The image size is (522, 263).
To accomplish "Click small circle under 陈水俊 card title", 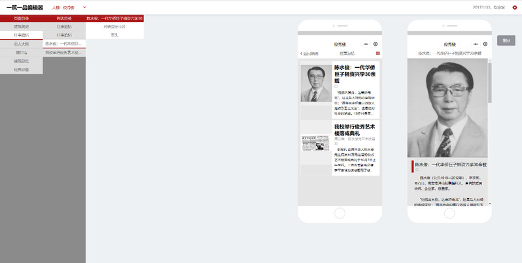I will pyautogui.click(x=336, y=86).
